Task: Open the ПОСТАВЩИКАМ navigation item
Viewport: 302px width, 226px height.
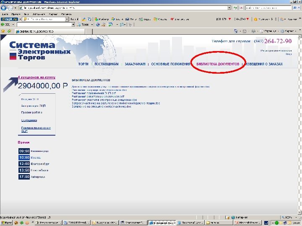Action: point(106,64)
